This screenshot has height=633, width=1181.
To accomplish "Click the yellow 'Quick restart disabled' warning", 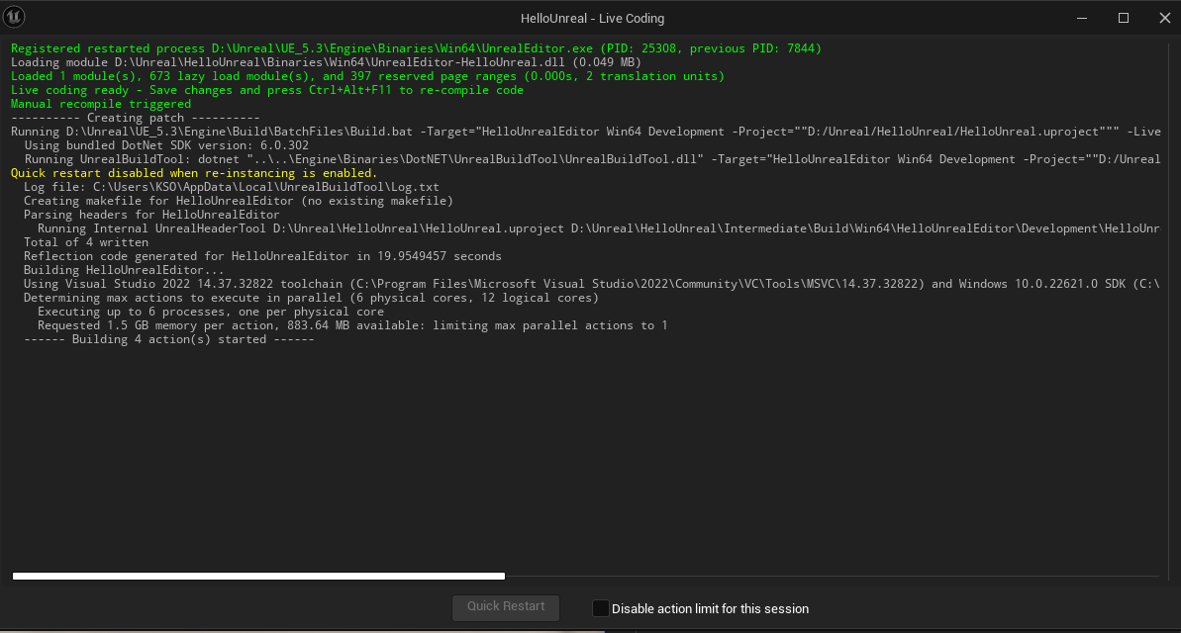I will (194, 173).
